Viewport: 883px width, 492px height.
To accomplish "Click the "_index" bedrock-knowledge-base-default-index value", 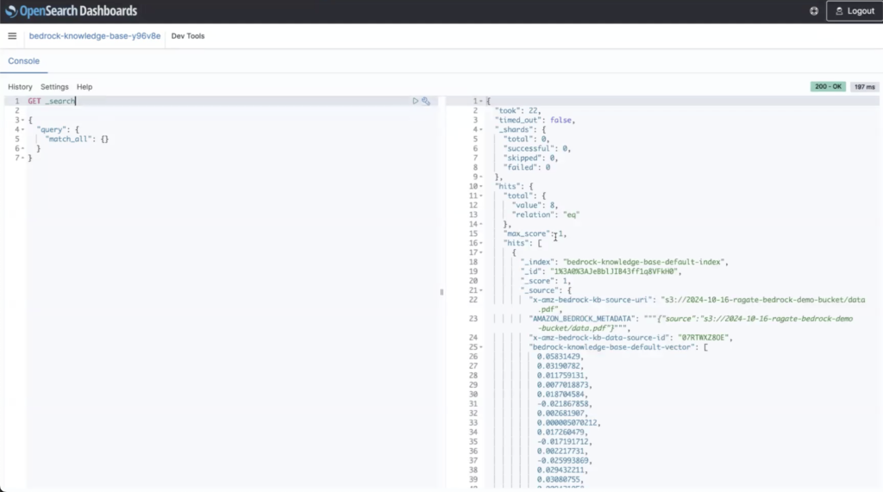I will point(645,262).
